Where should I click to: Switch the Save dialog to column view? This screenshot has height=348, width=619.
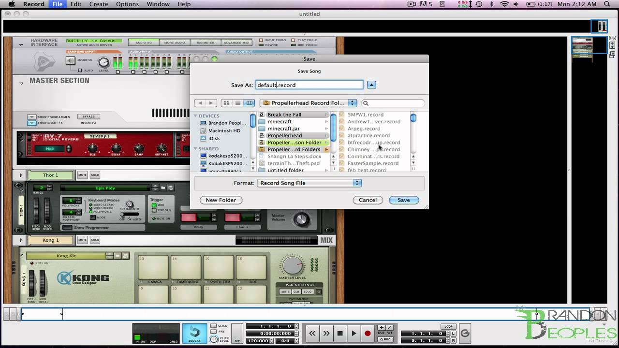click(249, 103)
